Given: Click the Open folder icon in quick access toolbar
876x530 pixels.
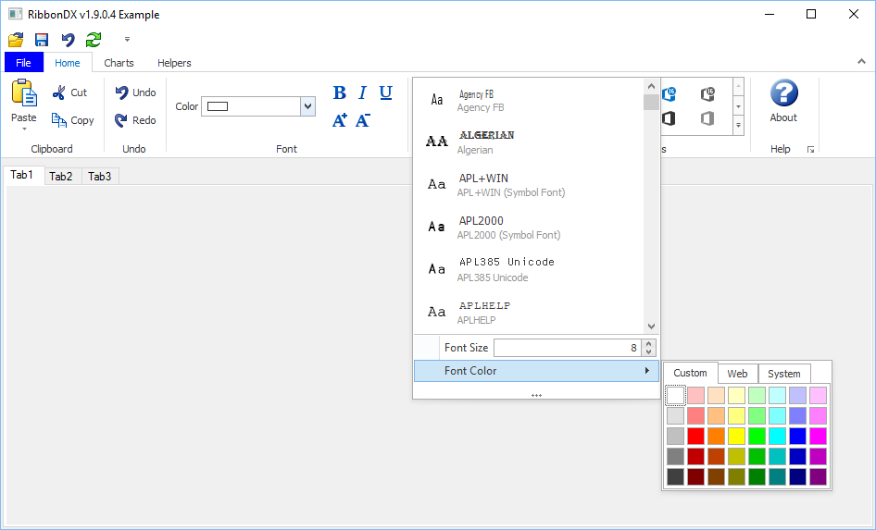Looking at the screenshot, I should [16, 40].
